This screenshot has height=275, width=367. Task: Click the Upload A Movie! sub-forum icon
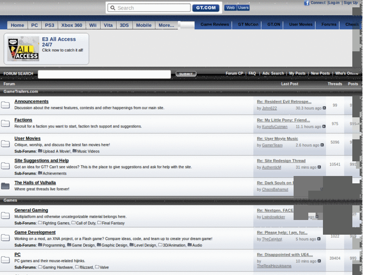(x=40, y=151)
